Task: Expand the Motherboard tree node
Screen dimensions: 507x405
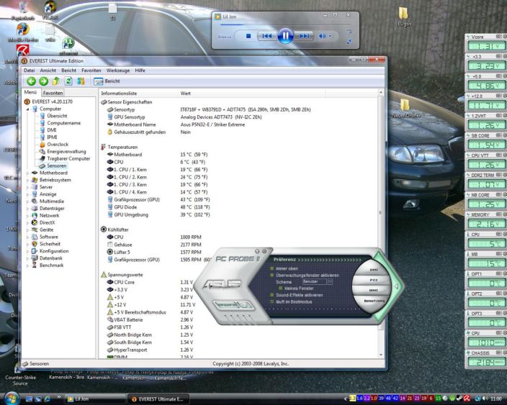Action: coord(28,173)
